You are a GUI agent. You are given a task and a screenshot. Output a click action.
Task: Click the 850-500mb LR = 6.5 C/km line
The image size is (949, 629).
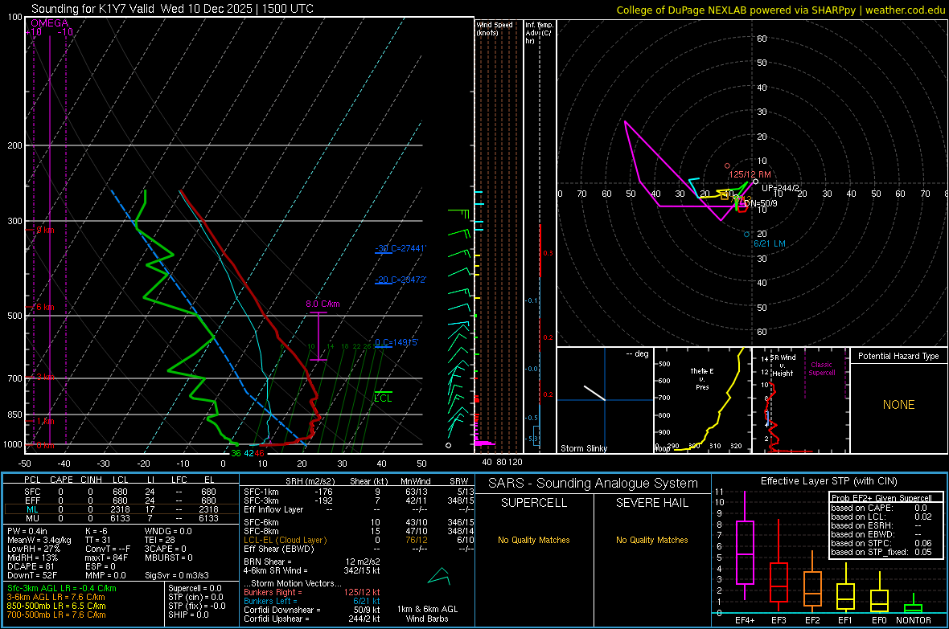point(56,606)
